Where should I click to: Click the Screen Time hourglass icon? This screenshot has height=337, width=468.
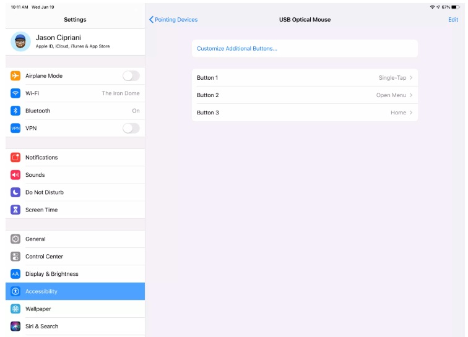[x=15, y=210]
